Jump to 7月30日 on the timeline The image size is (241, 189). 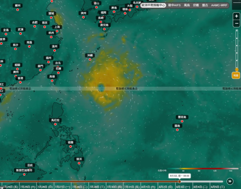114,187
